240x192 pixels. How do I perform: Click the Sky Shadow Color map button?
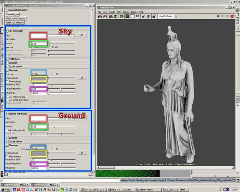coord(83,78)
